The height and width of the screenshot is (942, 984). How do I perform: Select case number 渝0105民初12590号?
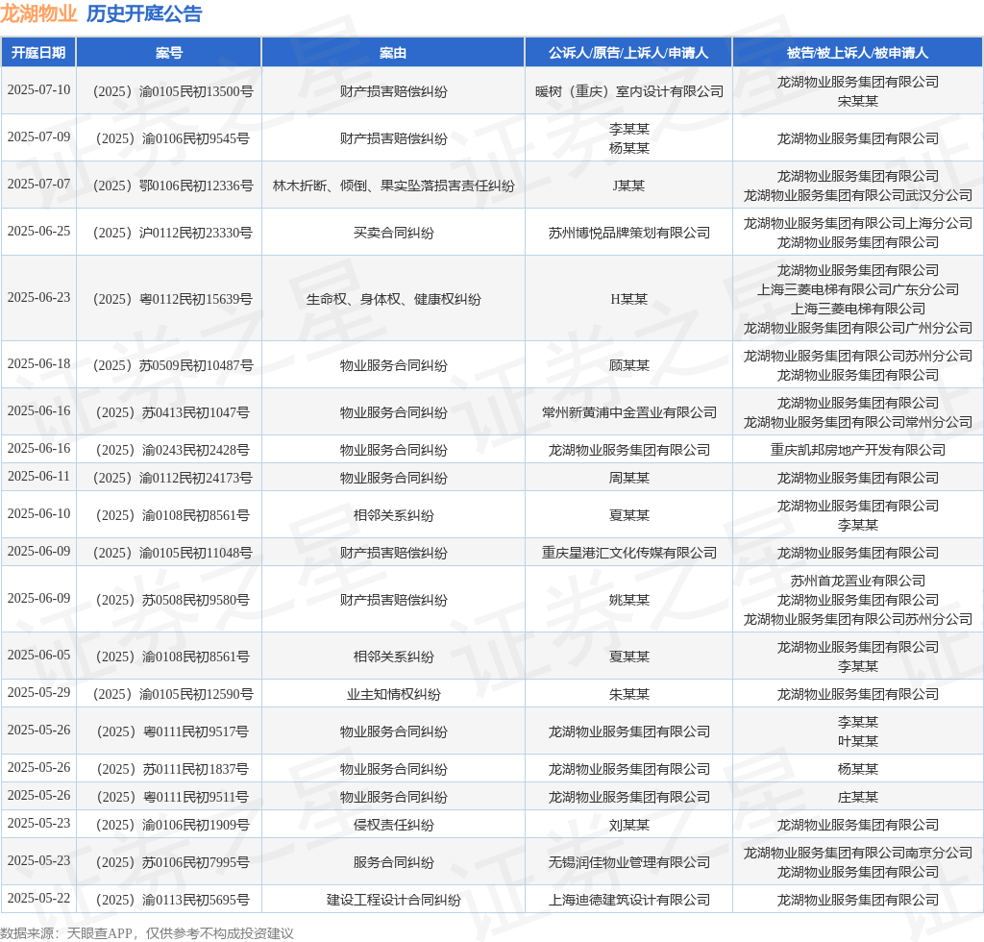(x=173, y=695)
